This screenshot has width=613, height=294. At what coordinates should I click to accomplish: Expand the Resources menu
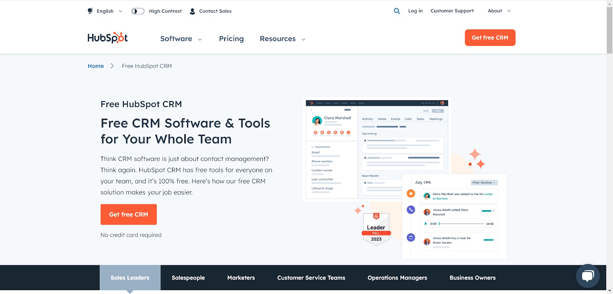point(283,39)
